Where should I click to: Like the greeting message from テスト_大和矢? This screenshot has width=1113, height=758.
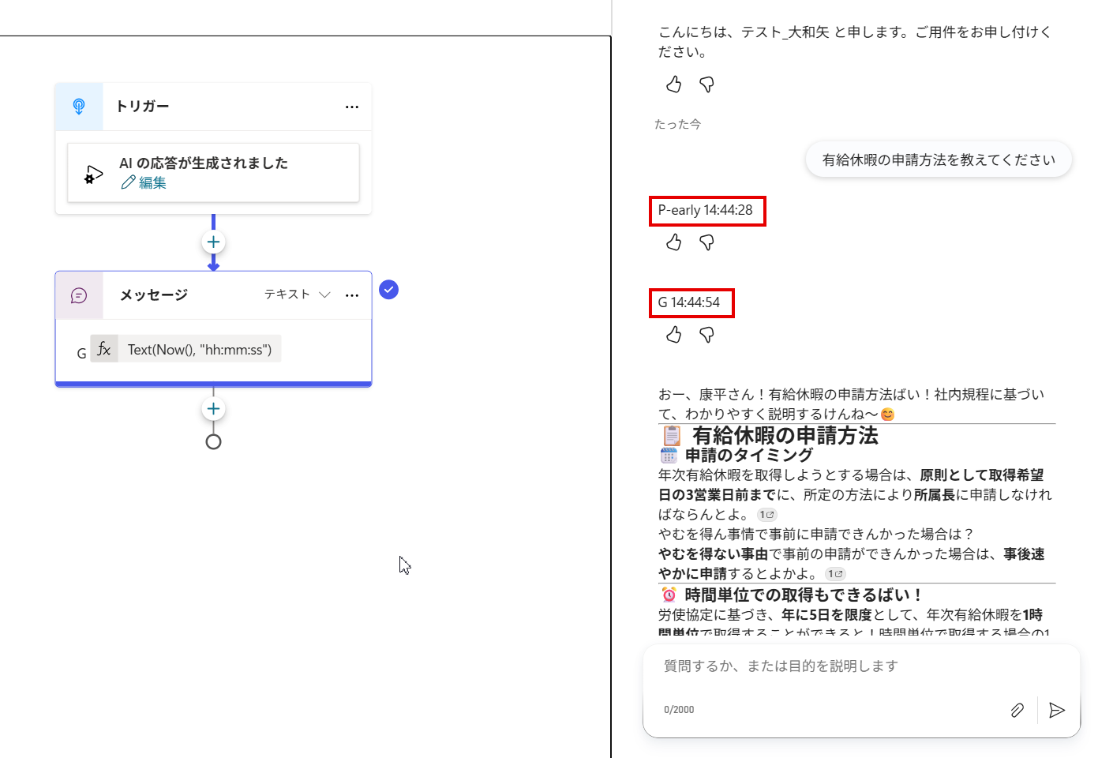pos(673,84)
